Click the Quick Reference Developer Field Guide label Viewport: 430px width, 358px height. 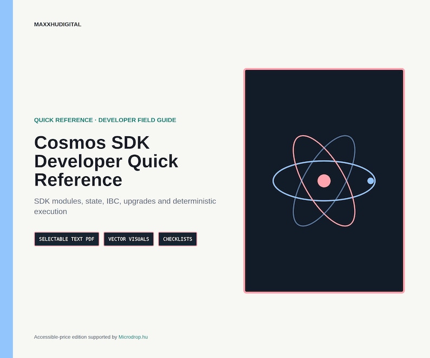point(105,120)
